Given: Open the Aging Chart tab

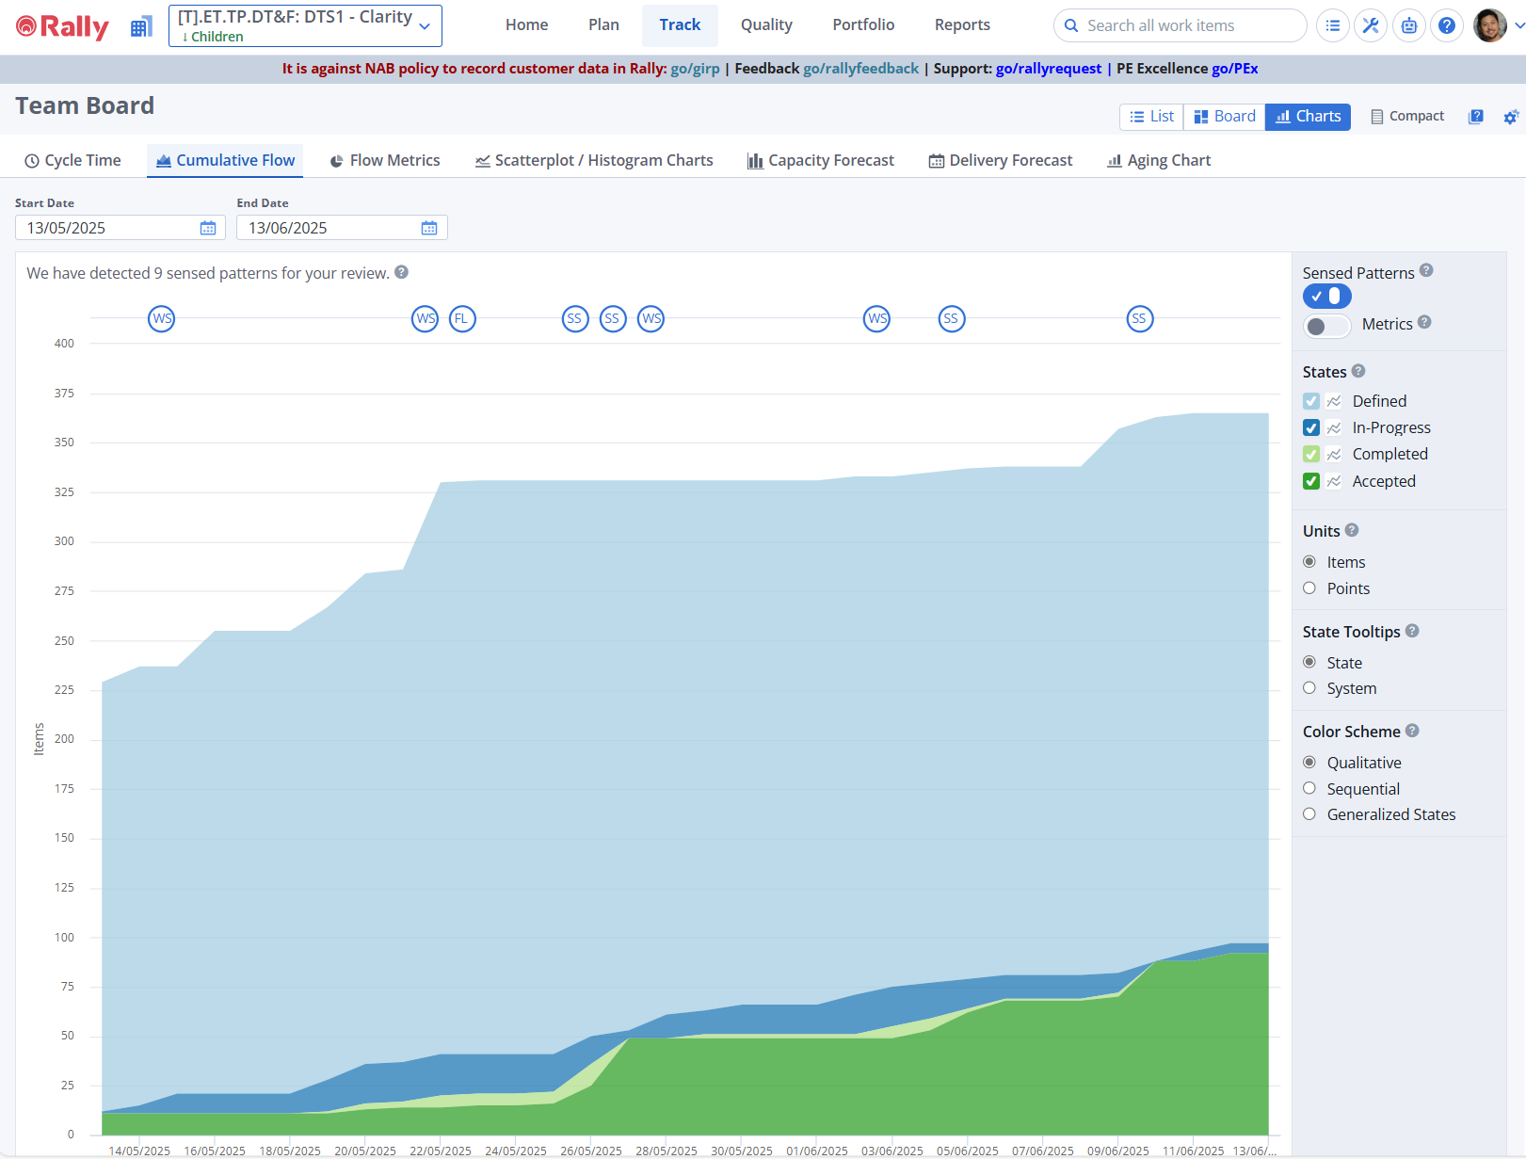Looking at the screenshot, I should point(1159,161).
